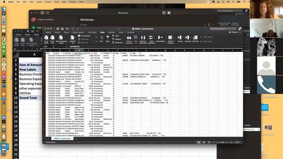The image size is (283, 159).
Task: Open the Category column filter dropdown
Action: pos(111,53)
